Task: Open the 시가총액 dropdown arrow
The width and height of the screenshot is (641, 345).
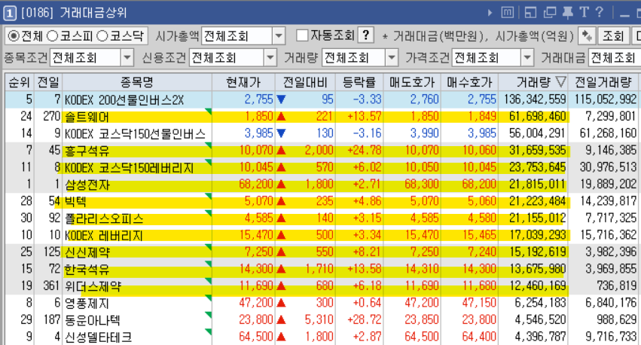Action: (279, 36)
